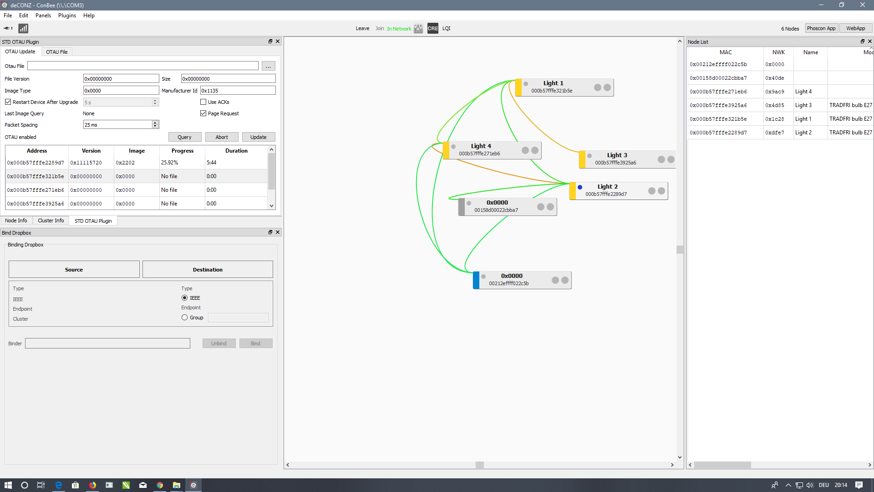Toggle the CRE routes display icon
The height and width of the screenshot is (492, 874).
click(x=432, y=28)
